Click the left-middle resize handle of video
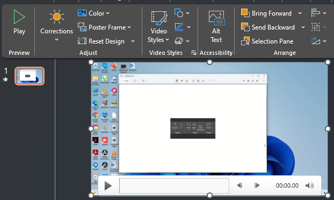The height and width of the screenshot is (200, 334). pos(91,129)
